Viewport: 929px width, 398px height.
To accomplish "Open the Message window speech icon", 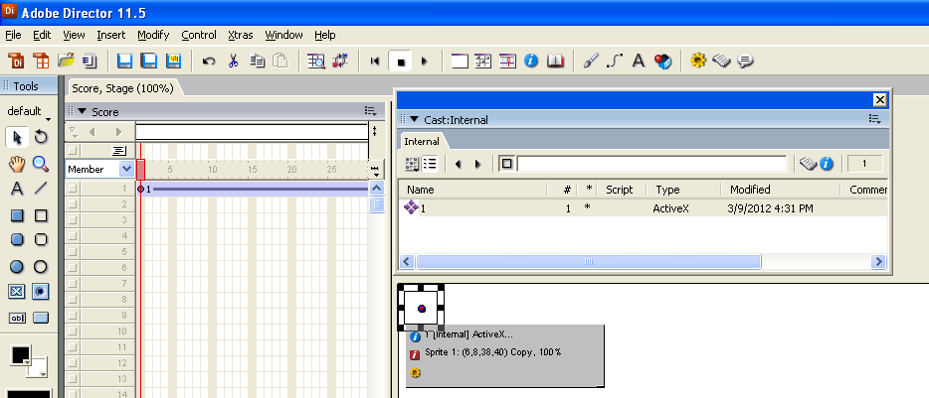I will point(745,61).
